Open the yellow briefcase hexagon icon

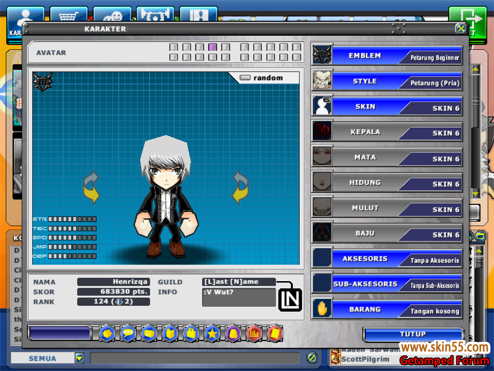click(x=191, y=333)
